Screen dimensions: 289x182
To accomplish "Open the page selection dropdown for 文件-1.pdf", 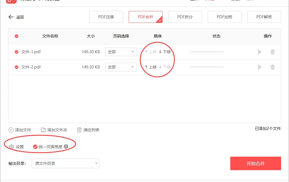I will (x=121, y=52).
